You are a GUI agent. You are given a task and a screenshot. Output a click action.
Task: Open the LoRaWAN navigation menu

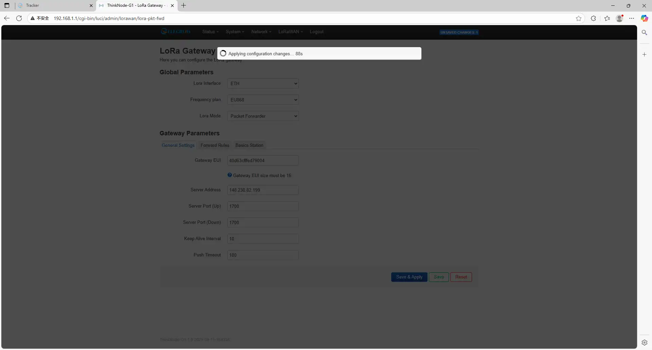(x=290, y=32)
